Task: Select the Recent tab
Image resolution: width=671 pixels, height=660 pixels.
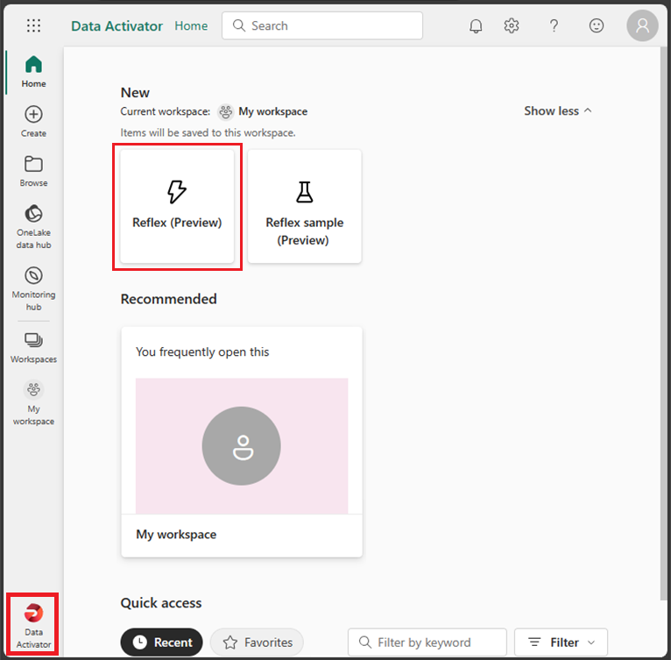Action: [162, 642]
